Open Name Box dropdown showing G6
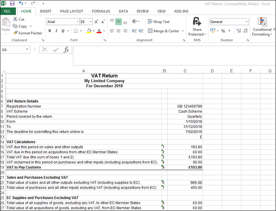Screen dimensions: 276x211 (x=27, y=49)
